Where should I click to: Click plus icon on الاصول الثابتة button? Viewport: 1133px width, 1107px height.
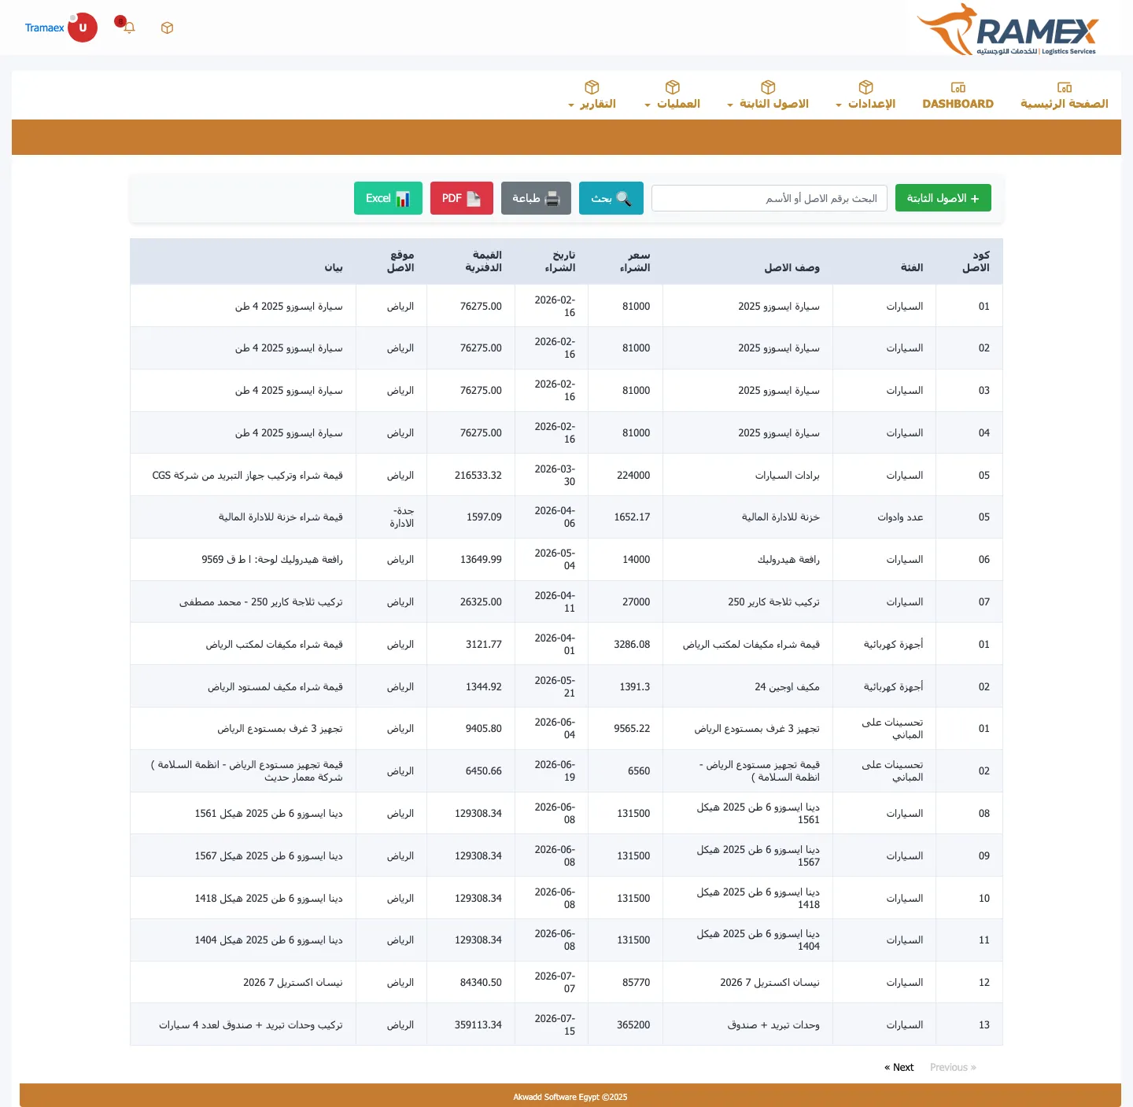975,198
